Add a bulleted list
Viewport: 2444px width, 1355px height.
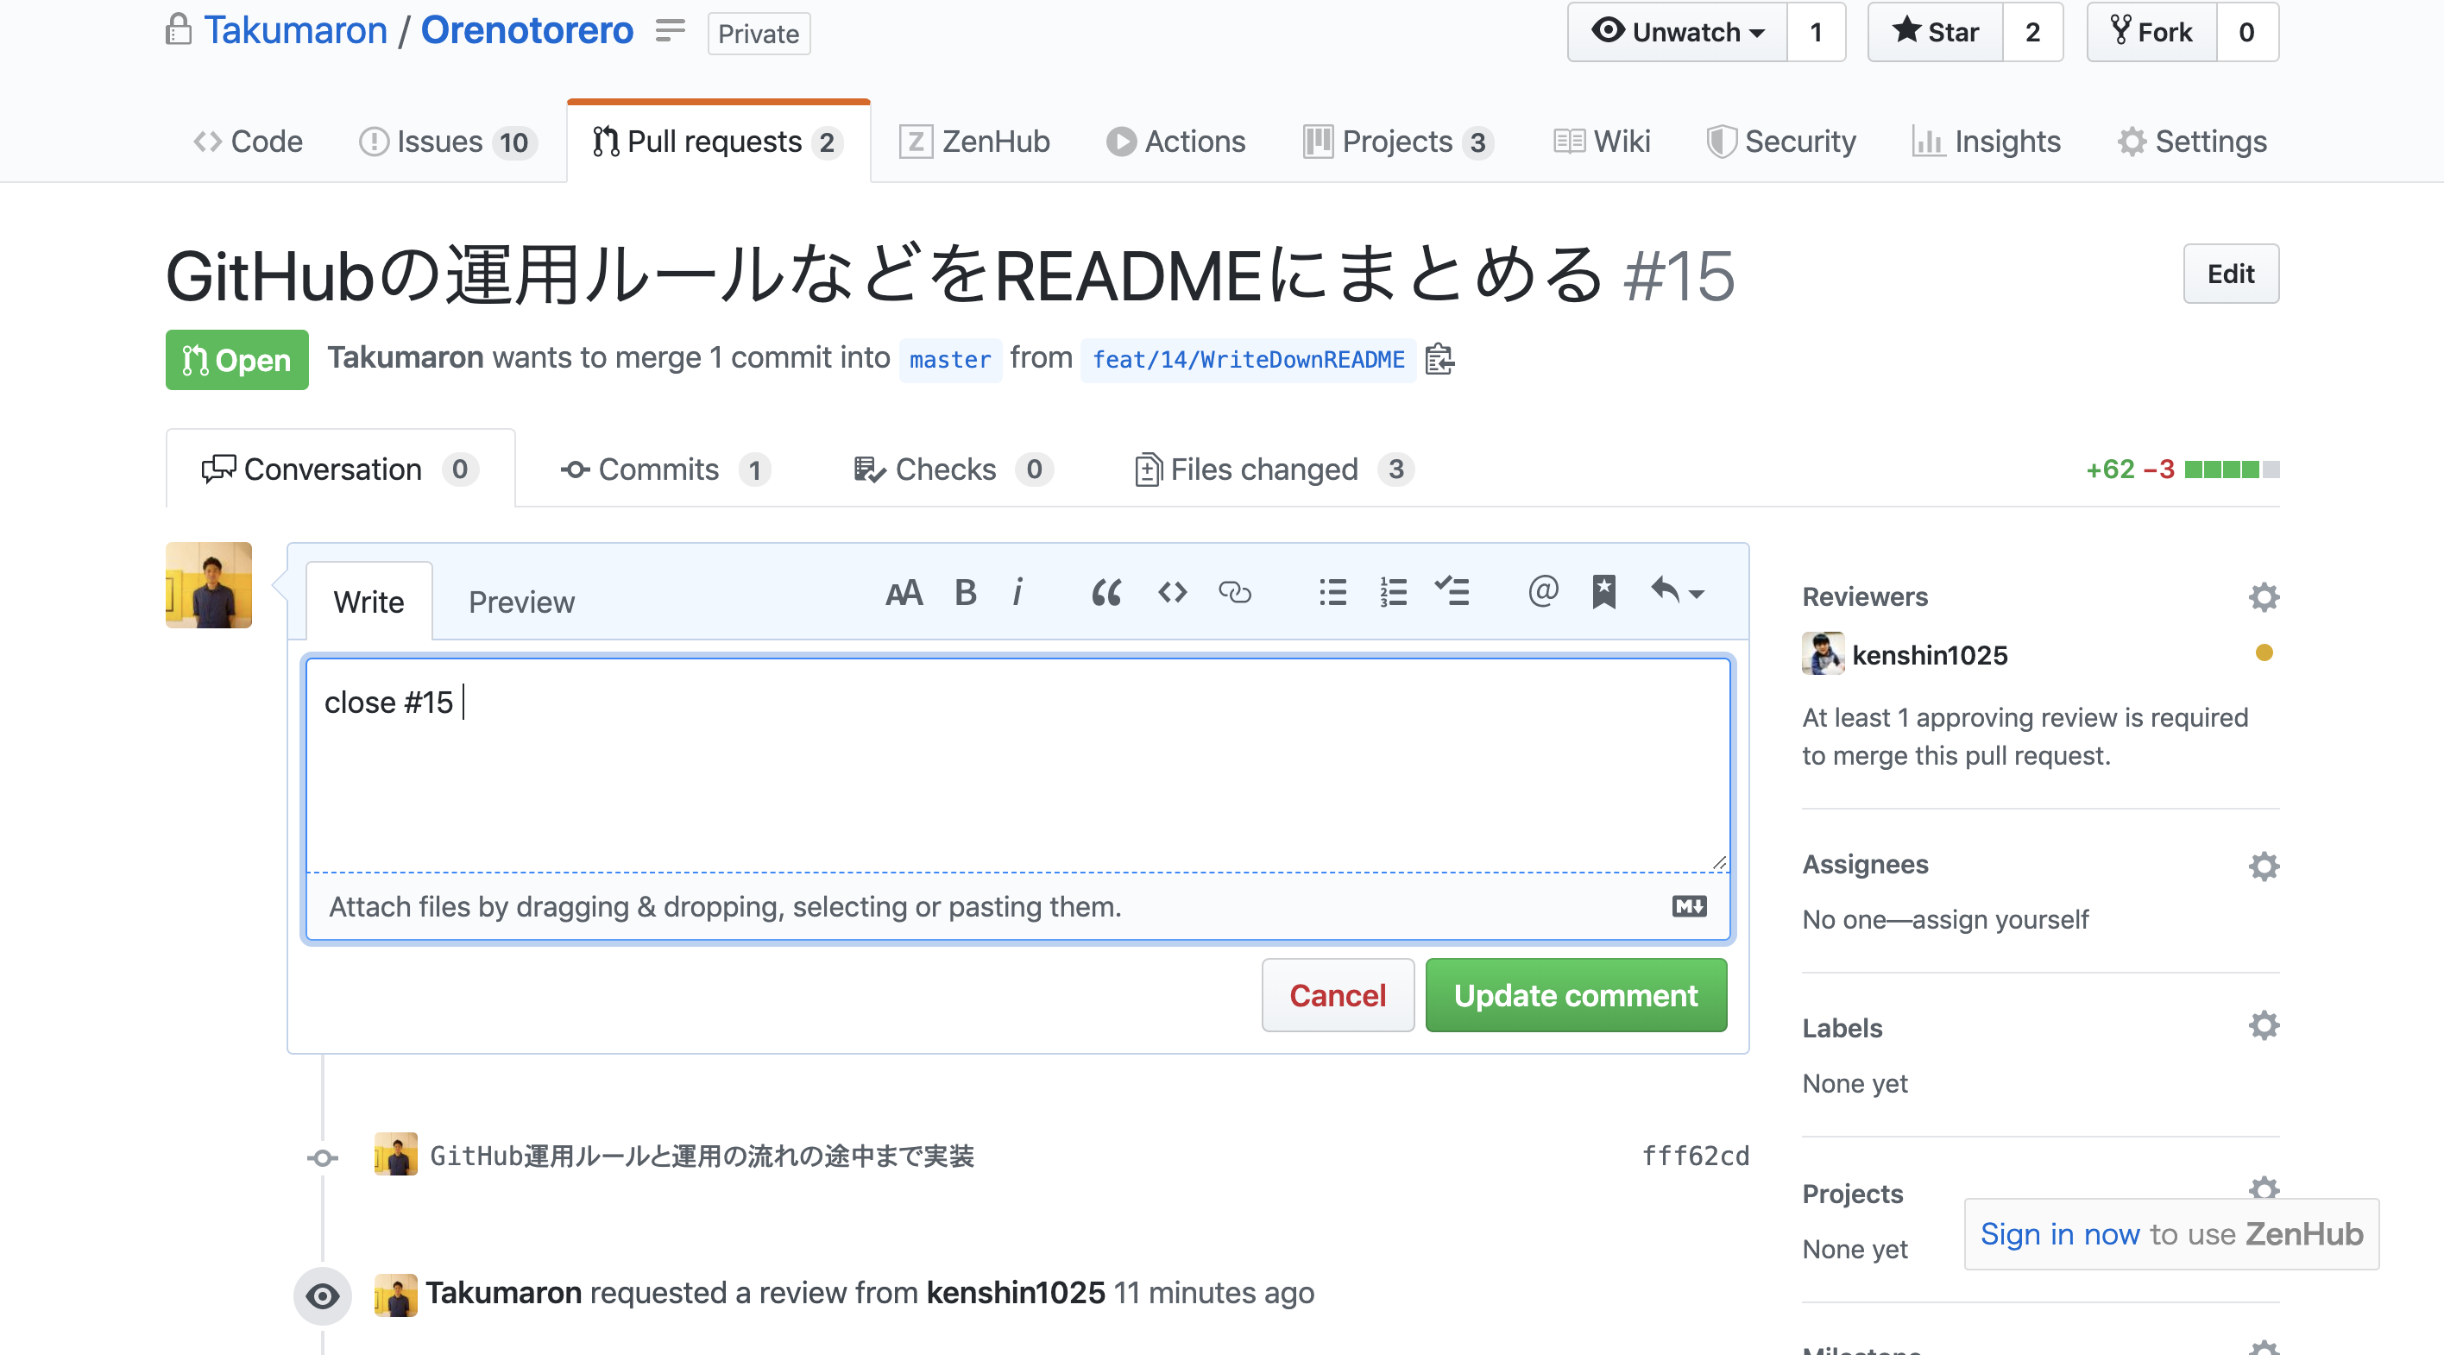click(x=1332, y=592)
